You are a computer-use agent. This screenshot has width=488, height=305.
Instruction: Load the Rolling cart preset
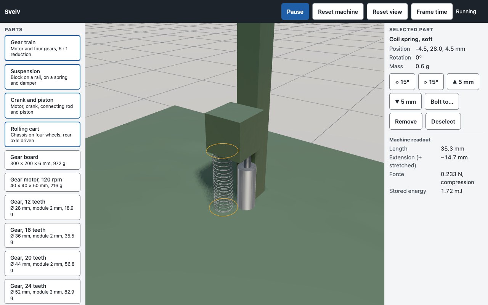click(42, 134)
